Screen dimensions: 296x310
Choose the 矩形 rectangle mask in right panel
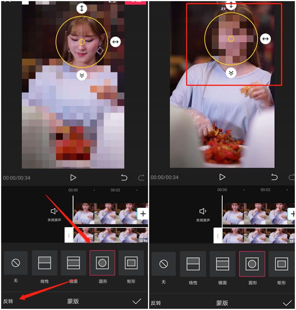coord(281,264)
